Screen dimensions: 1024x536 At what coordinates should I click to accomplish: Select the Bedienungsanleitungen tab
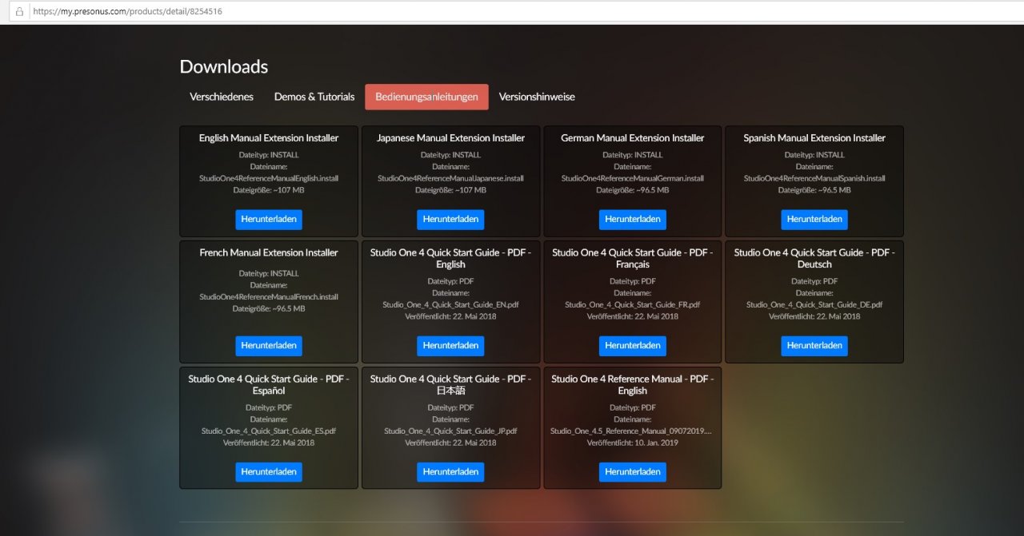(x=426, y=97)
